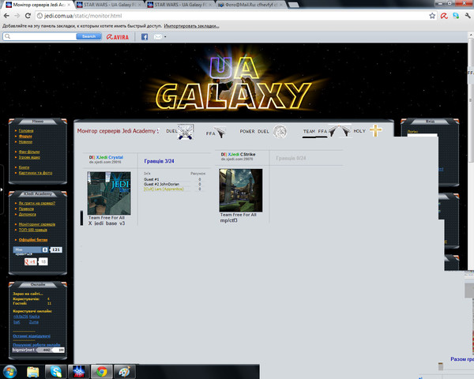Open the Chrome wrench settings menu

468,16
